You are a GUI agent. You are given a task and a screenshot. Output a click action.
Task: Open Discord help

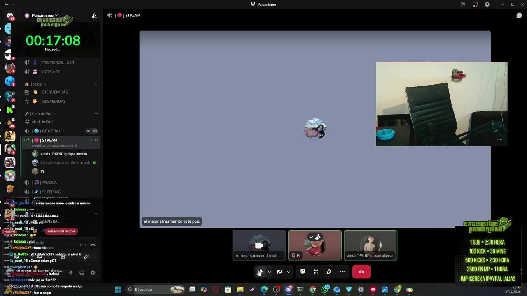487,4
